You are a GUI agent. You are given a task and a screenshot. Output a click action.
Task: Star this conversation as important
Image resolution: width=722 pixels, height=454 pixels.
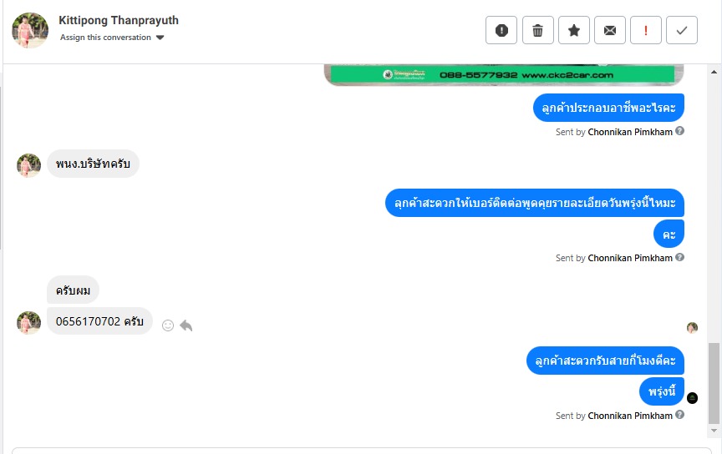coord(574,30)
